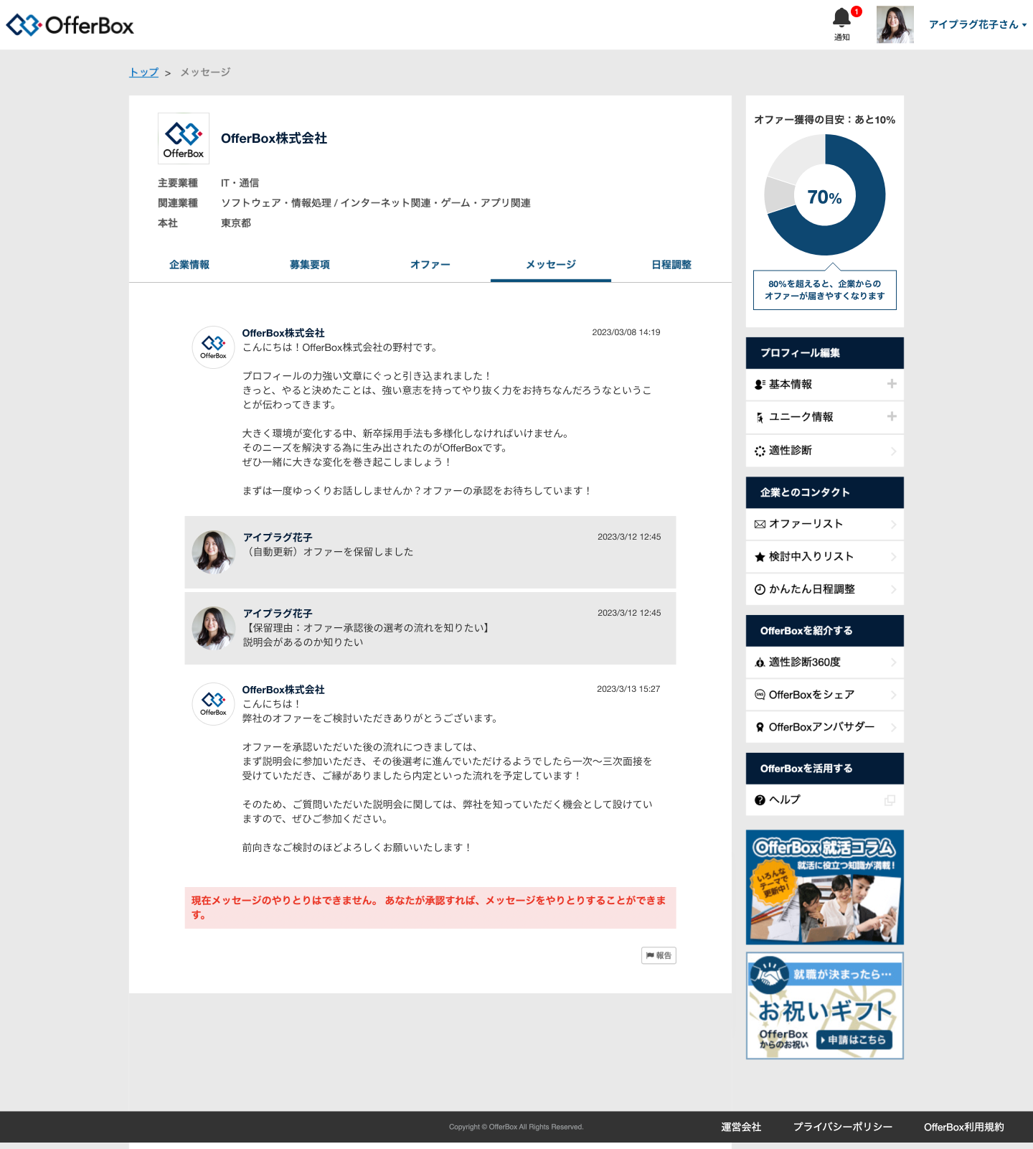Click user avatar on オファーを保留しました message
The height and width of the screenshot is (1149, 1033).
tap(214, 553)
